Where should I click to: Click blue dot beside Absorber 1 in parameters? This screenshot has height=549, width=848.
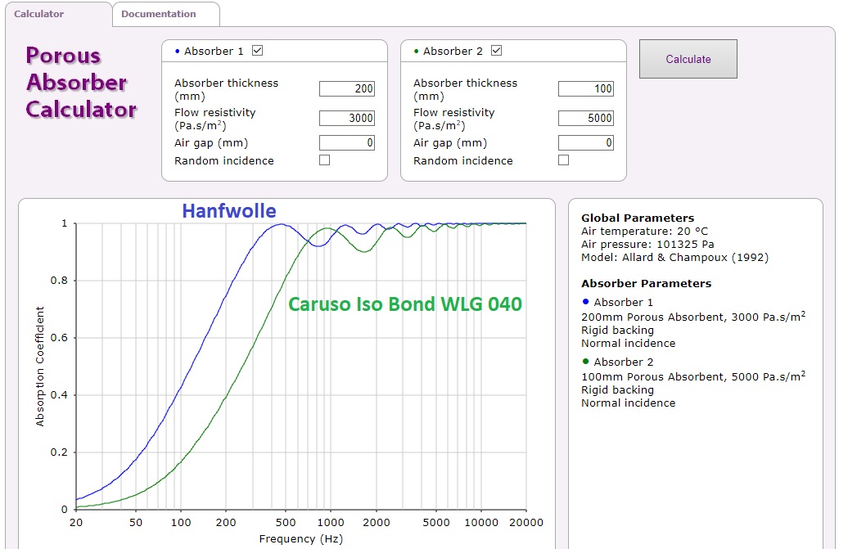click(586, 302)
